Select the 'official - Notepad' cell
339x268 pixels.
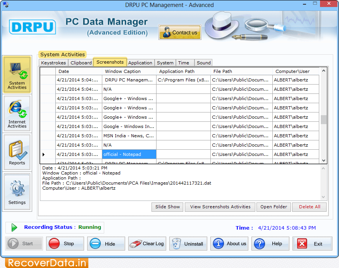point(129,154)
